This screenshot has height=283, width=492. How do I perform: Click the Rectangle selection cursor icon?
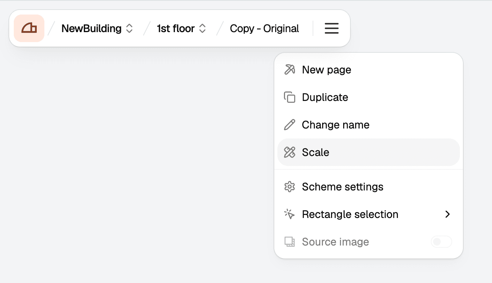pos(290,214)
